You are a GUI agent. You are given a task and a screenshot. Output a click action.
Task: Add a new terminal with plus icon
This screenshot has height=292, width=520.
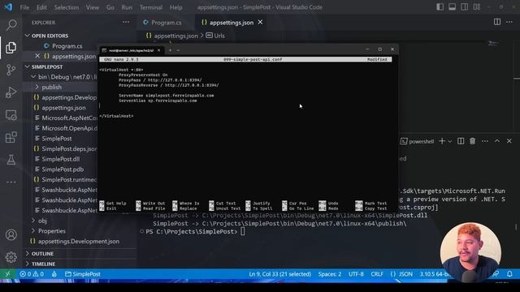442,141
